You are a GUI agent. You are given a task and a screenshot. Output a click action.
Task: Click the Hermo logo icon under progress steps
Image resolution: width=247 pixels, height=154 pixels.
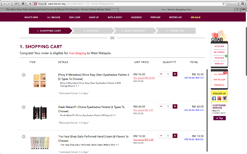click(112, 38)
